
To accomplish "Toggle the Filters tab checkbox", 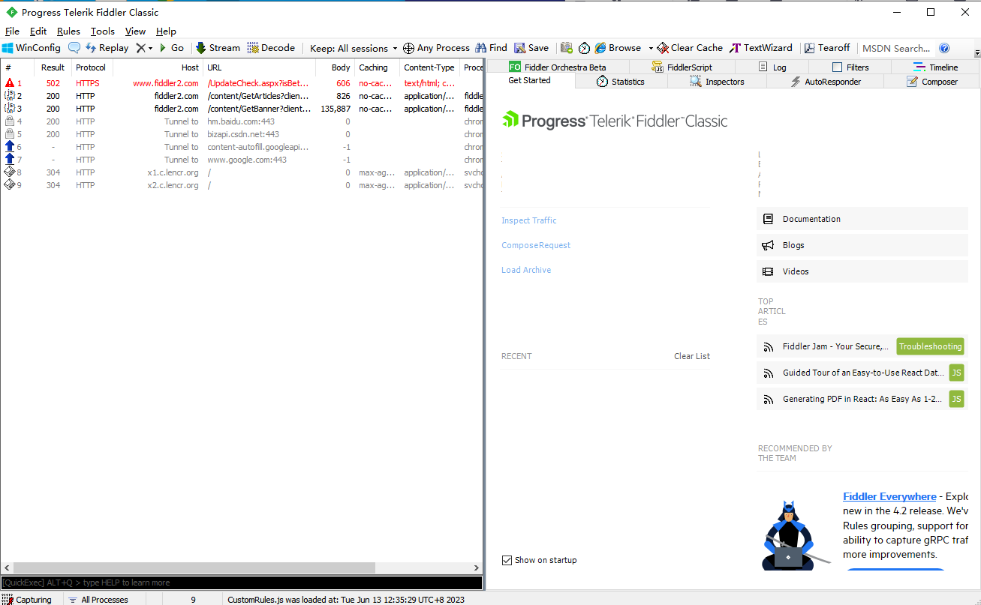I will coord(838,67).
